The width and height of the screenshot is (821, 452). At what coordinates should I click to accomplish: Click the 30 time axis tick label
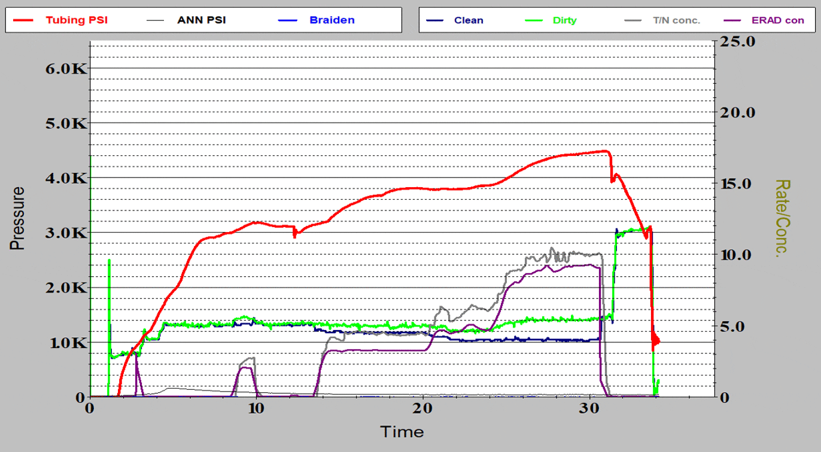pyautogui.click(x=589, y=408)
